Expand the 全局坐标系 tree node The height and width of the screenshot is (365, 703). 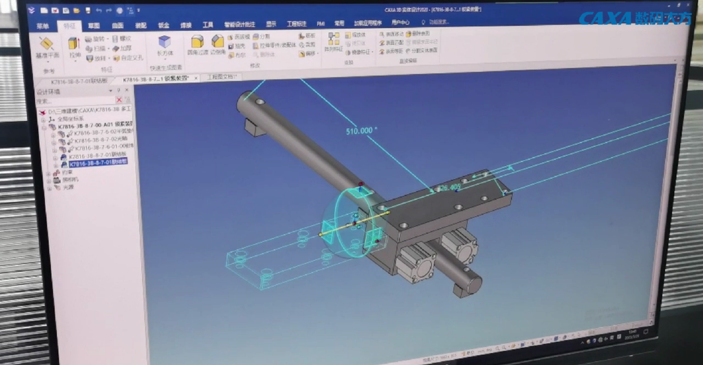pos(44,120)
